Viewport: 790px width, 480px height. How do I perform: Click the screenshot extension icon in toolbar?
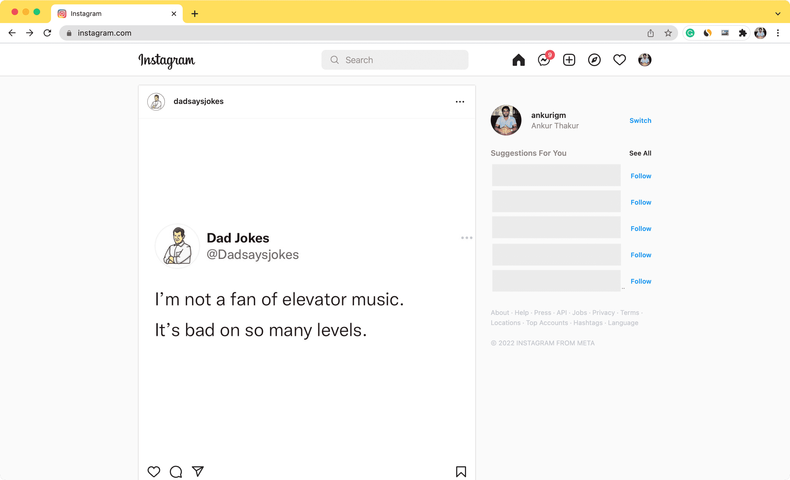(x=725, y=33)
